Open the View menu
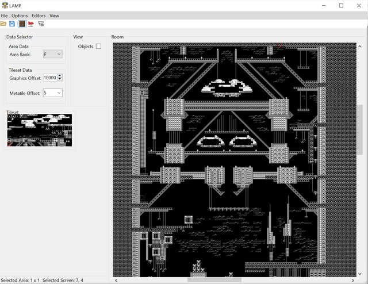The height and width of the screenshot is (284, 368). [54, 16]
